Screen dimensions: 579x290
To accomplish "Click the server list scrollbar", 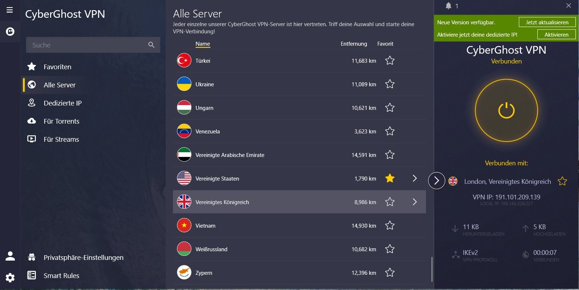I will [432, 269].
